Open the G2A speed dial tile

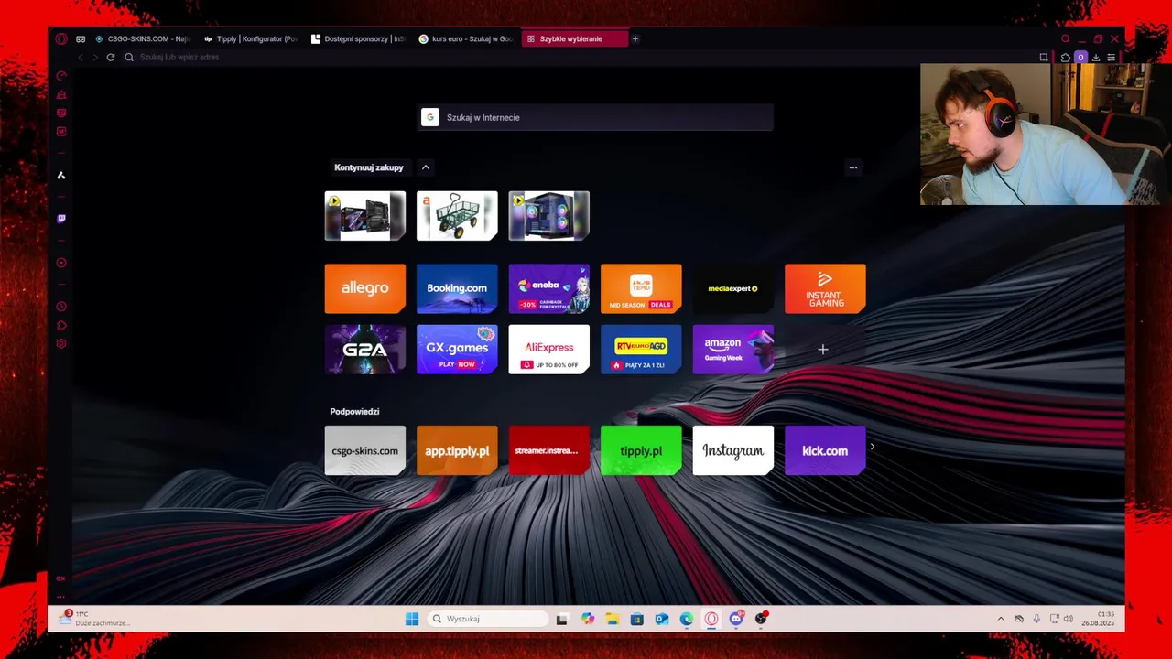[x=365, y=349]
